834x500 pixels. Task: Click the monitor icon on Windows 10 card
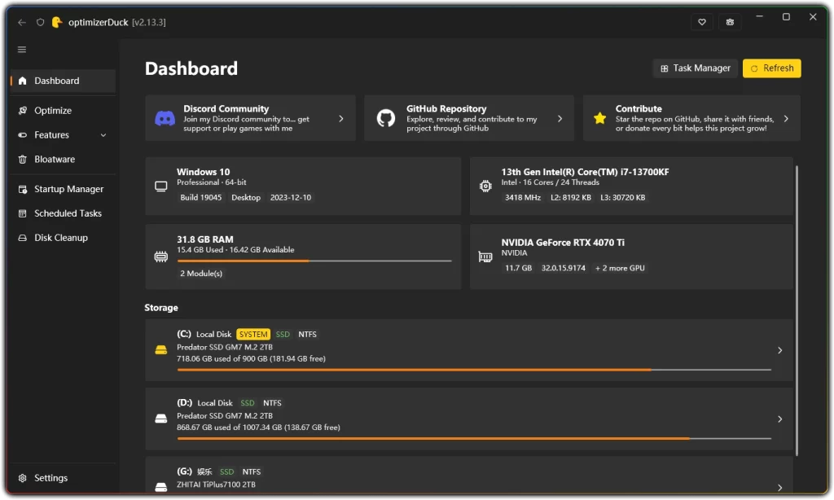click(160, 186)
